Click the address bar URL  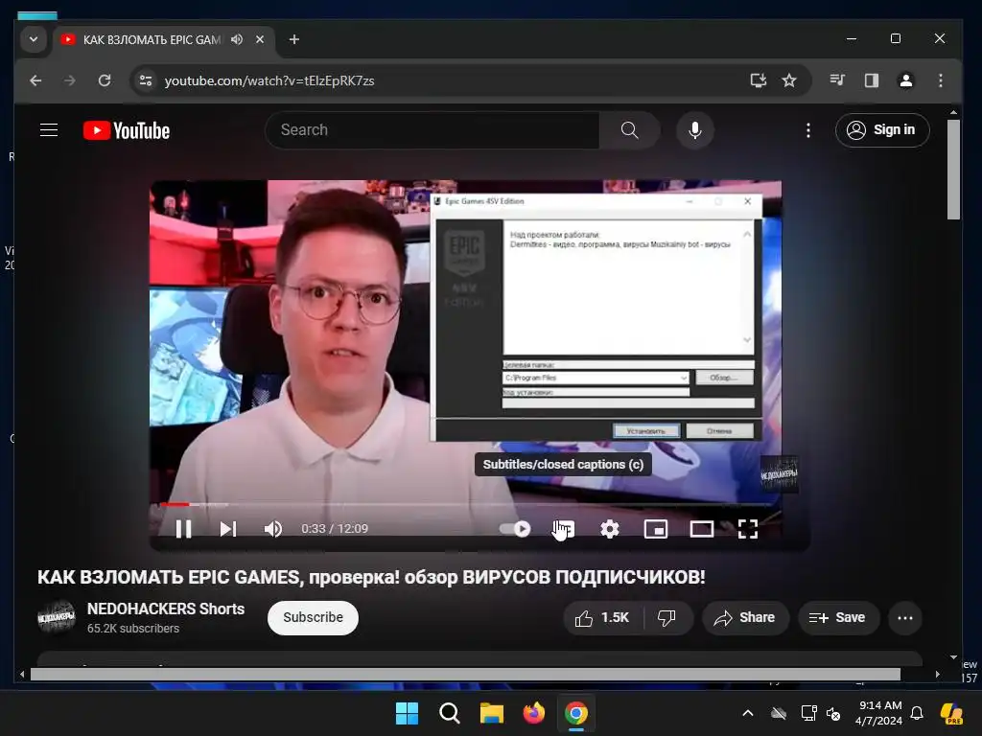click(269, 80)
